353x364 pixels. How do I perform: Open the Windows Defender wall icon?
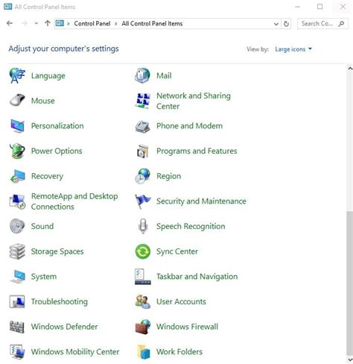tap(17, 327)
